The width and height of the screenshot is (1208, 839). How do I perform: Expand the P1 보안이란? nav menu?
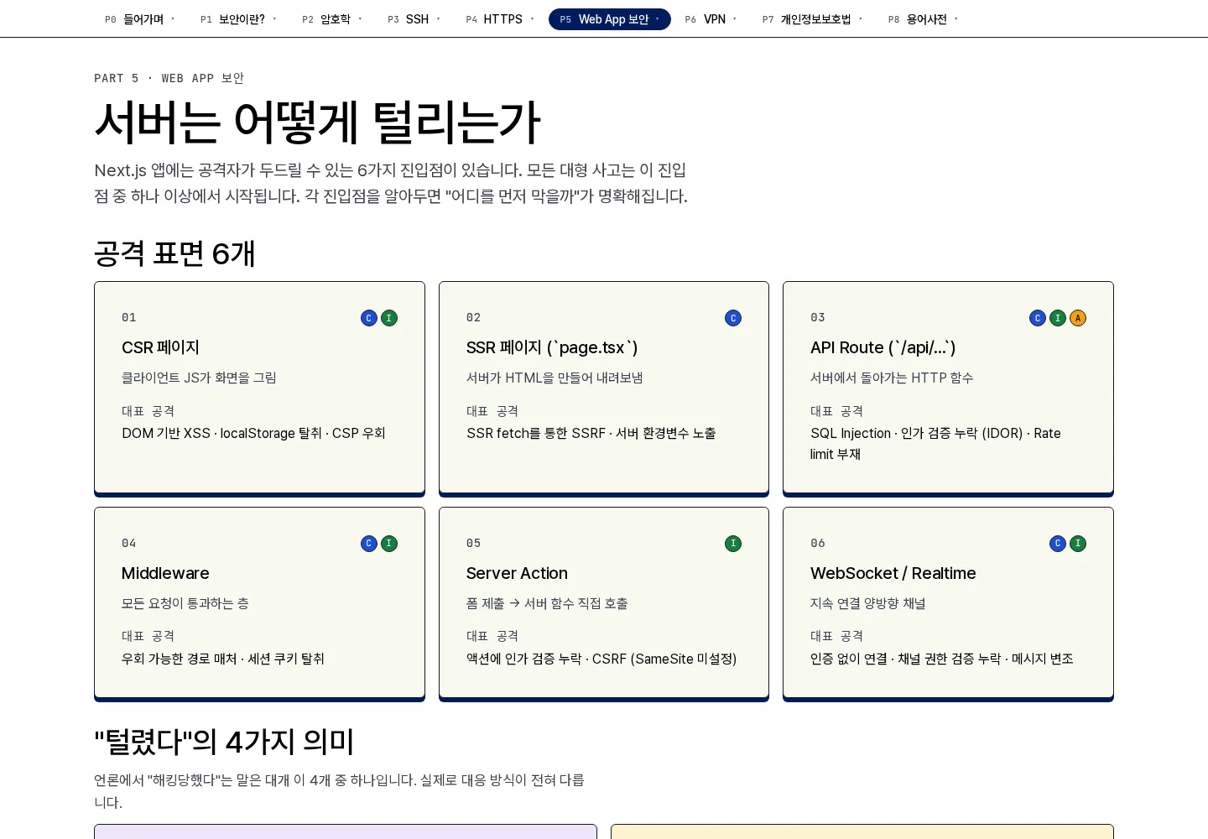coord(238,19)
